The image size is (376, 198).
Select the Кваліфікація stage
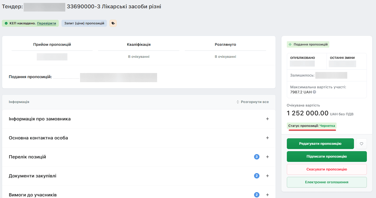[139, 44]
